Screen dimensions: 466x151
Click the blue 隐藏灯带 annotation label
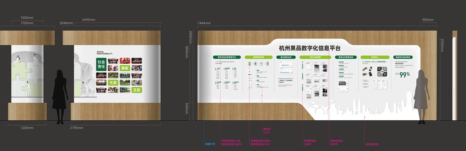[x=210, y=144]
